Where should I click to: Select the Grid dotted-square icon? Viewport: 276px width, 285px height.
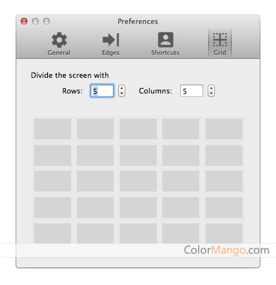[x=220, y=40]
